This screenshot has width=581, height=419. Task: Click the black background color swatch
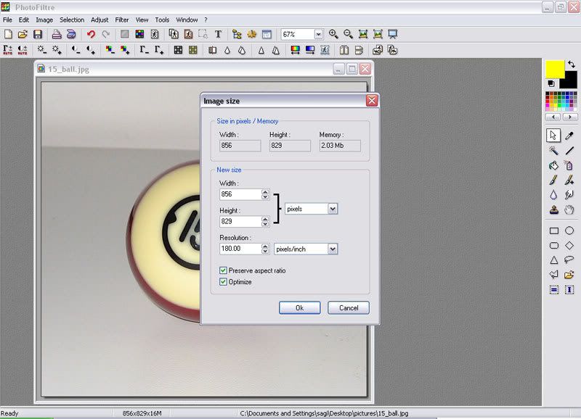point(571,80)
